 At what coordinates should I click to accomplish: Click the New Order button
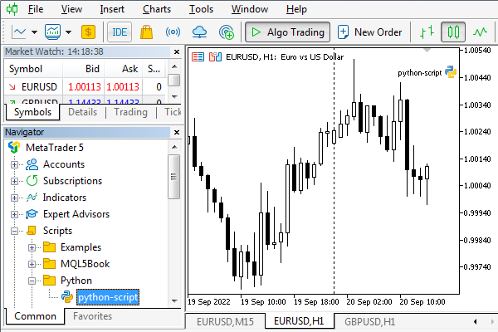click(x=369, y=32)
